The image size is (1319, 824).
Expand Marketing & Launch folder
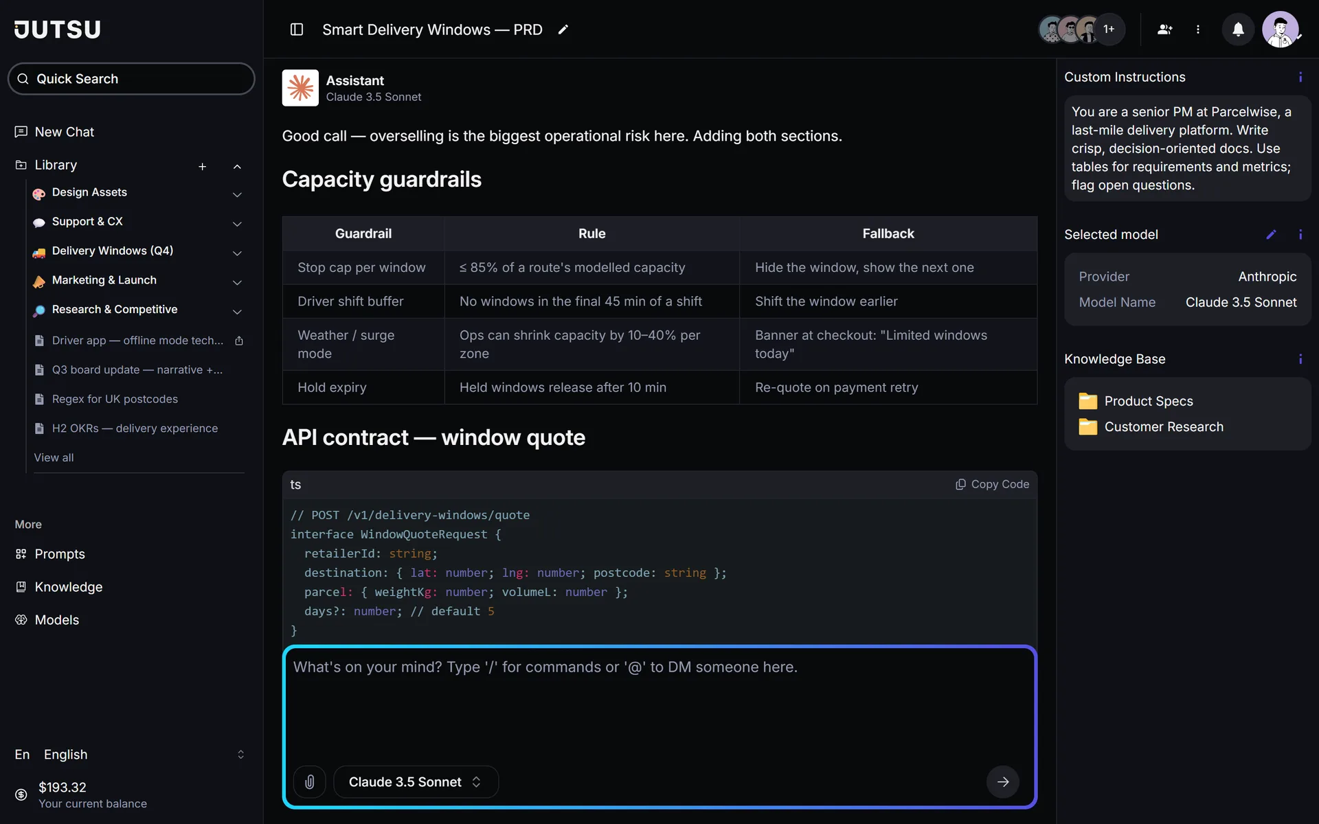pyautogui.click(x=237, y=282)
